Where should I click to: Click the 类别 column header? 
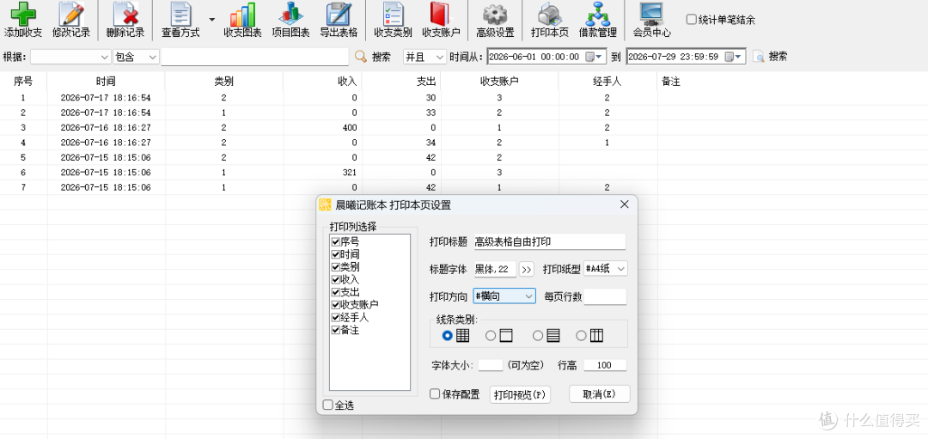click(223, 82)
